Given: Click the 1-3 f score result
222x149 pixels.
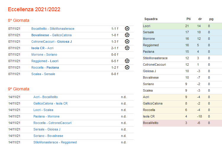Looking at the screenshot, I should tap(115, 42).
